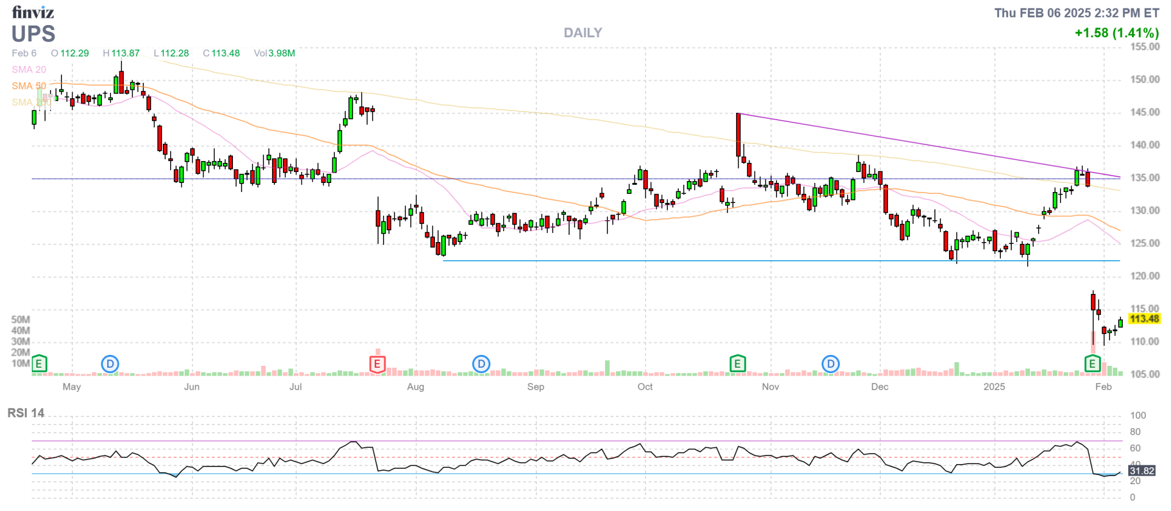Select the Oct label on time axis

pyautogui.click(x=645, y=387)
